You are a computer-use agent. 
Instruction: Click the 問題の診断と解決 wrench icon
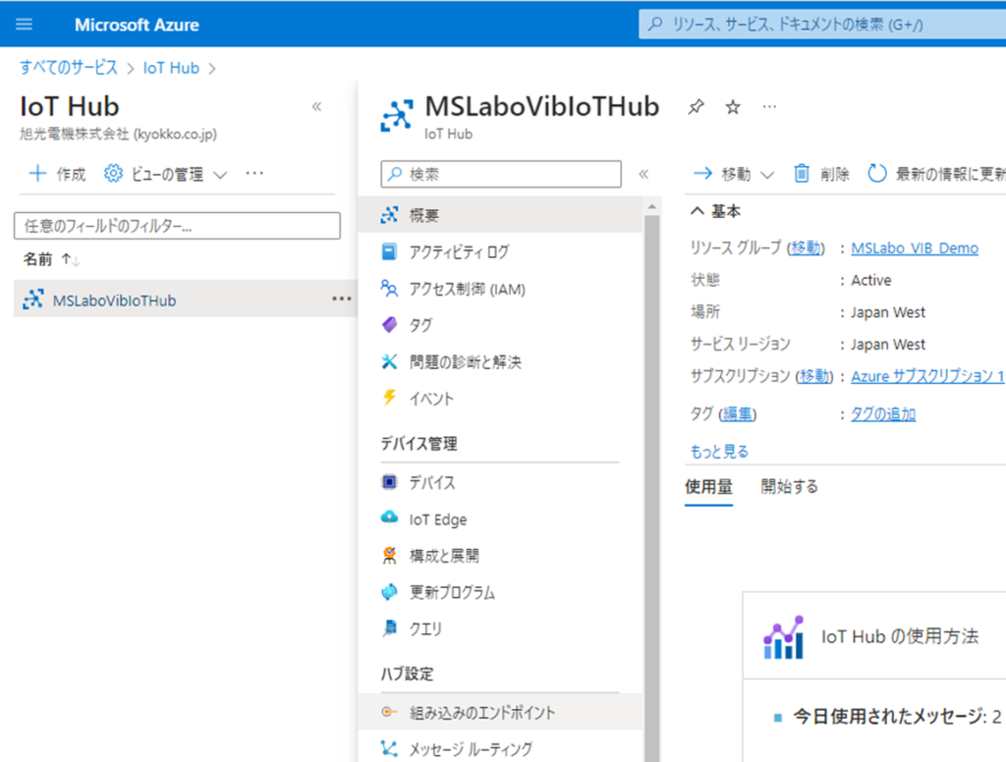(x=389, y=361)
